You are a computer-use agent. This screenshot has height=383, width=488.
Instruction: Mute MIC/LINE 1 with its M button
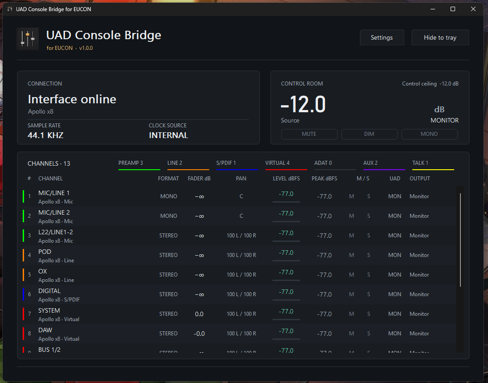coord(351,196)
